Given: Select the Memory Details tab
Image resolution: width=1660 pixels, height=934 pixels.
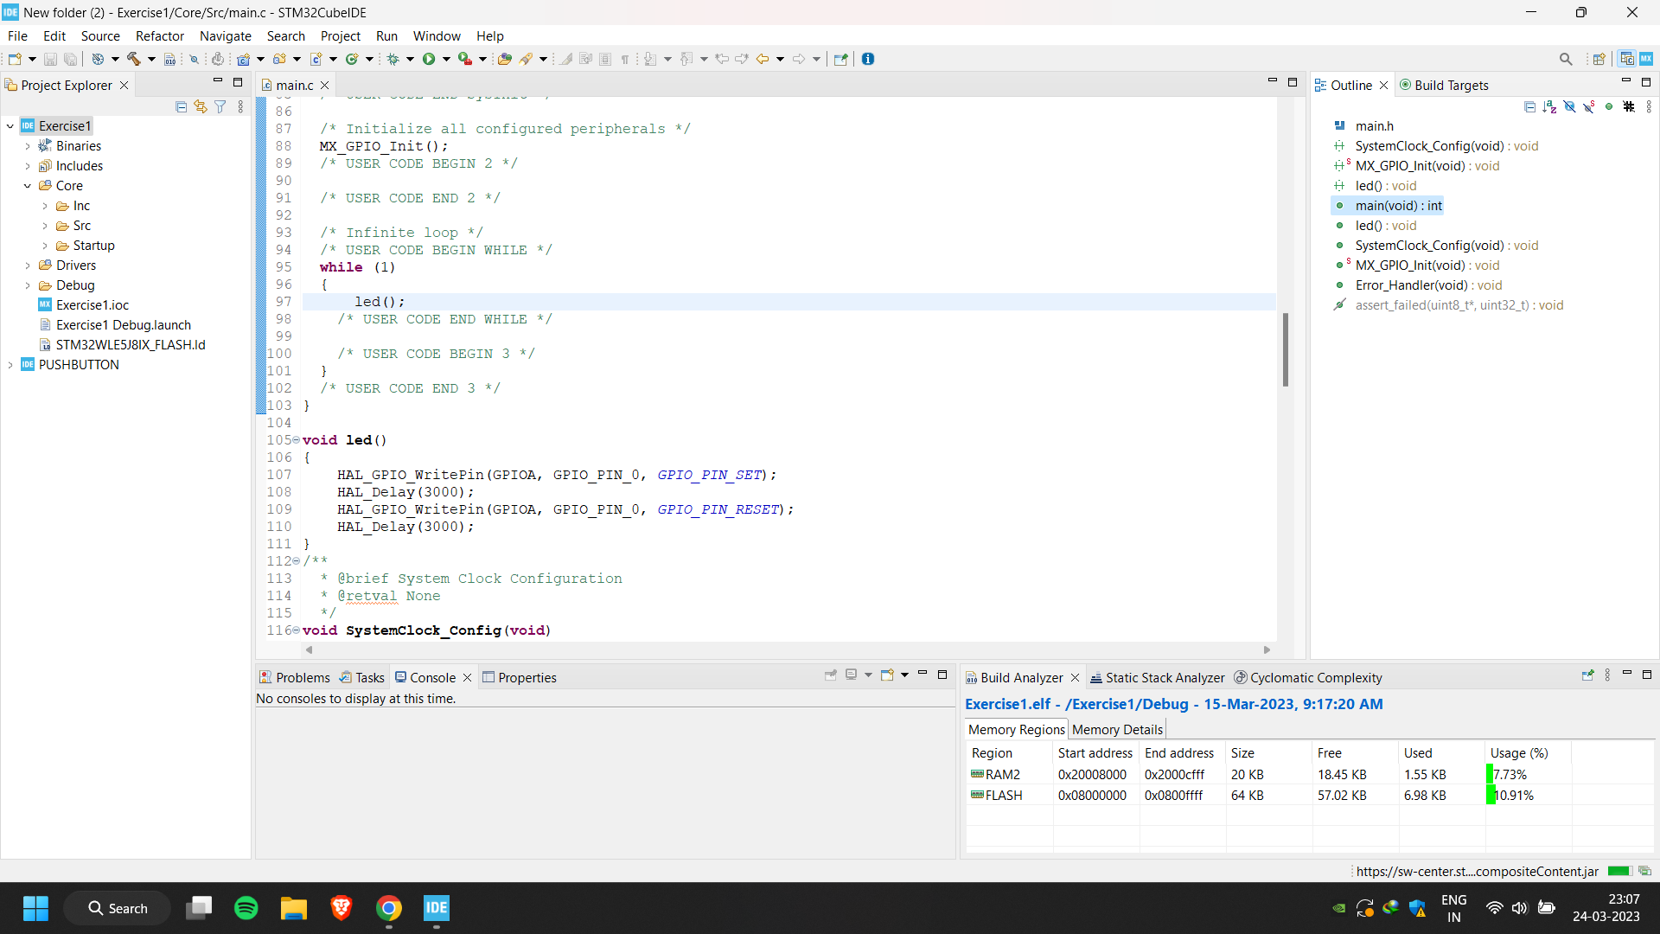Looking at the screenshot, I should pos(1117,729).
